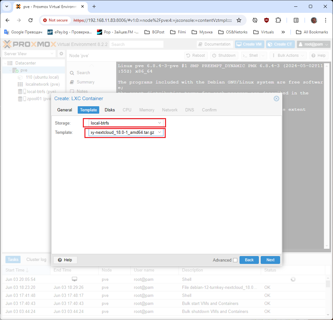333x320 pixels.
Task: Go back in browser history
Action: (7, 20)
